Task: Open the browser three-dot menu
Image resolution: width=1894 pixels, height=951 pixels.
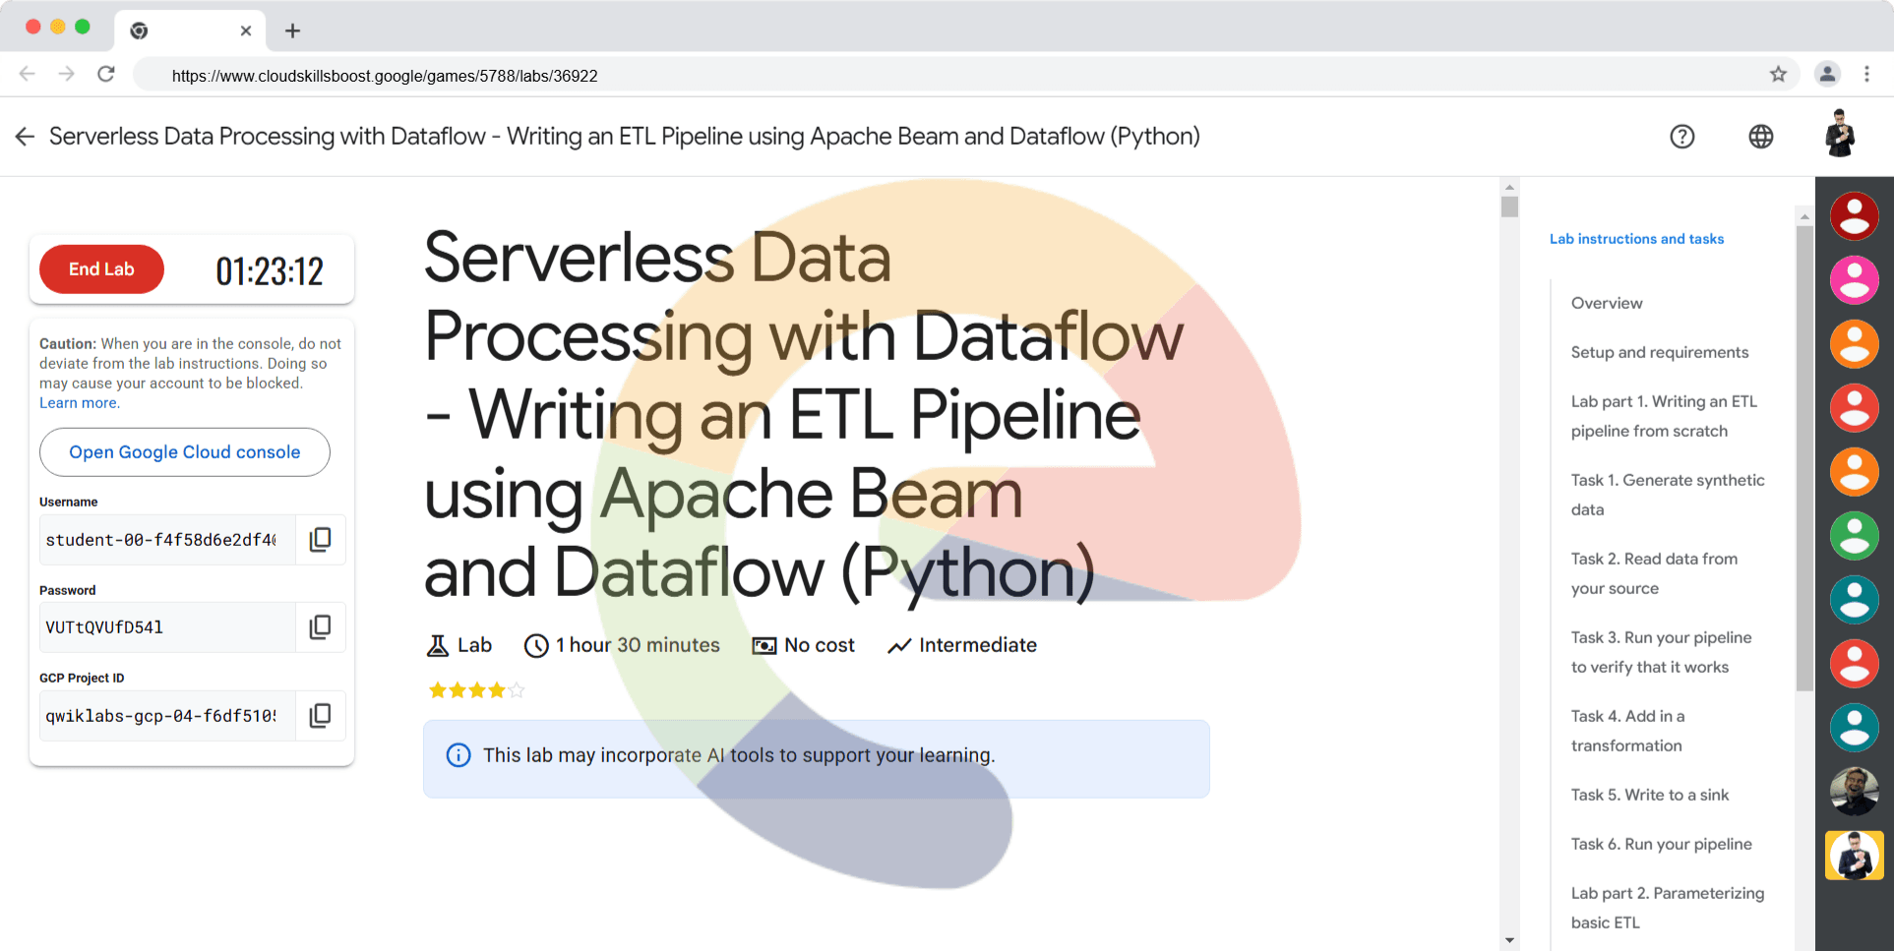Action: tap(1866, 74)
